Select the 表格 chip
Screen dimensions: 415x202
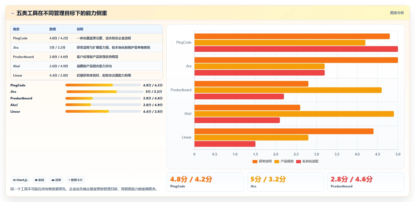(39, 180)
